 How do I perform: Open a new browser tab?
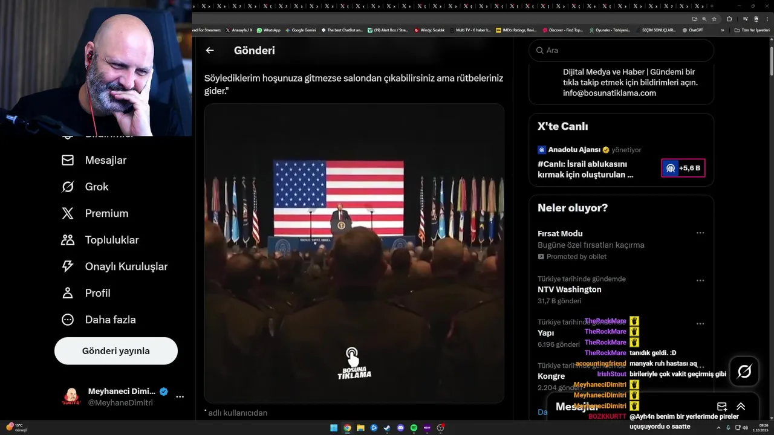click(712, 6)
